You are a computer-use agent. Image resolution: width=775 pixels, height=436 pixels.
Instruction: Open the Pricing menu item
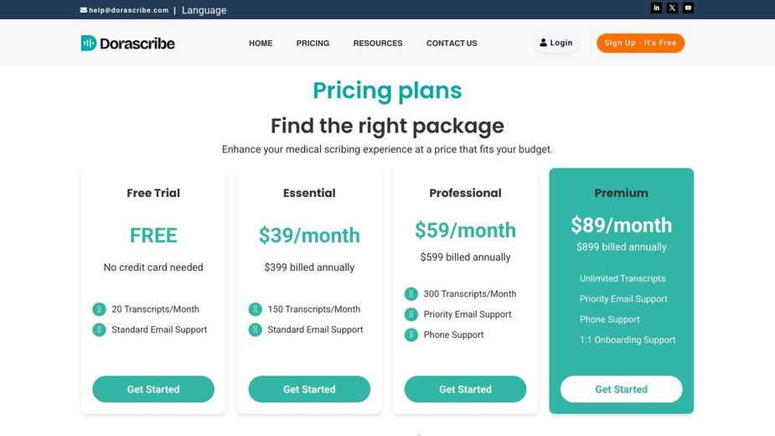click(x=313, y=44)
